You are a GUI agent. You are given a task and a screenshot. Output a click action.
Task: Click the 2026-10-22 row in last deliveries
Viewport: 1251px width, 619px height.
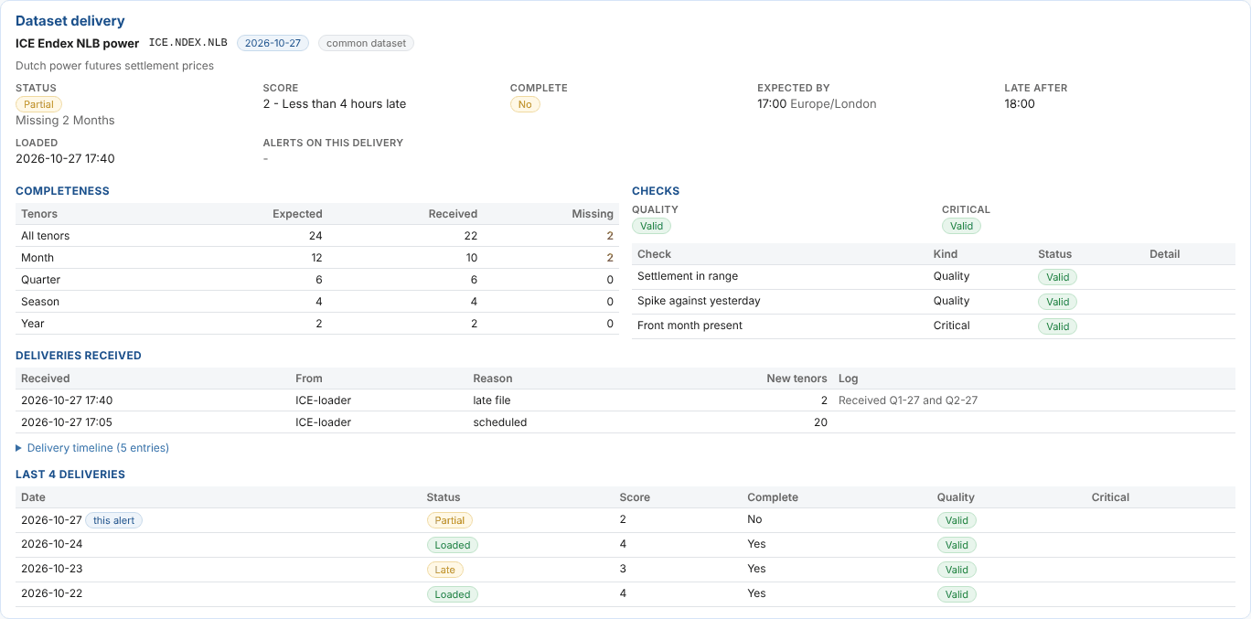625,594
